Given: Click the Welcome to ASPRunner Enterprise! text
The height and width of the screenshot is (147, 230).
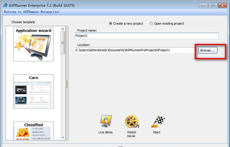Looking at the screenshot, I should point(32,12).
